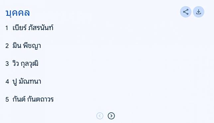
Task: Click the surname กันตถาวร in the fifth row
Action: (41, 99)
